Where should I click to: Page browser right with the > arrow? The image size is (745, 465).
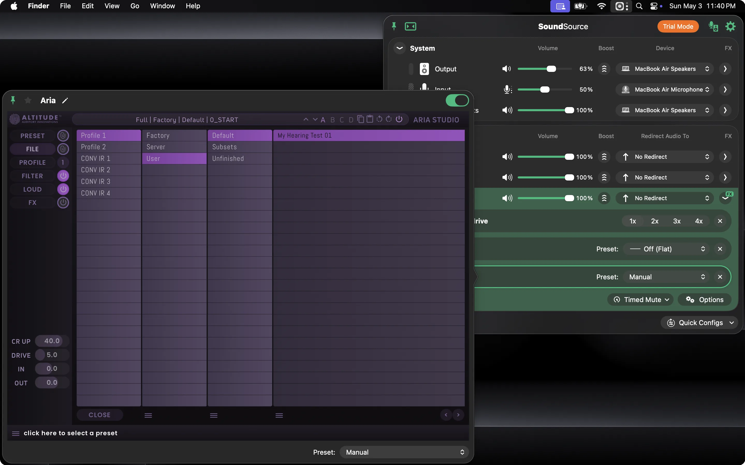click(458, 415)
